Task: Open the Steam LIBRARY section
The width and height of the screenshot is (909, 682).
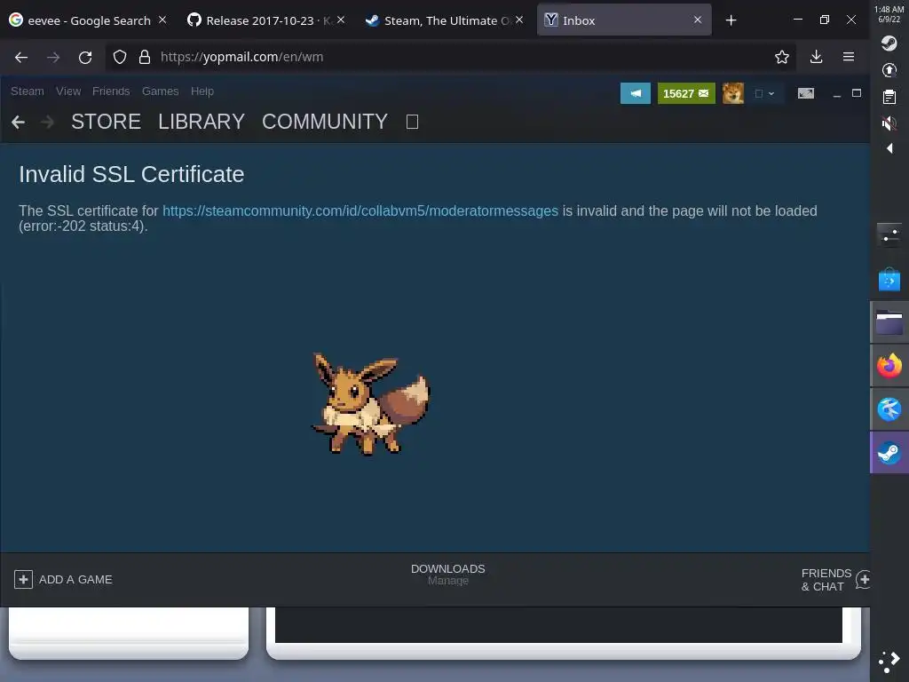Action: pyautogui.click(x=202, y=122)
